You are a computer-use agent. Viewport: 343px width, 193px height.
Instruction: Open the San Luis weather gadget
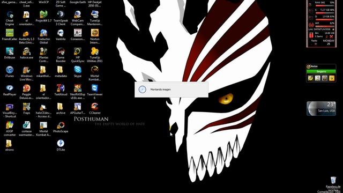point(321,108)
